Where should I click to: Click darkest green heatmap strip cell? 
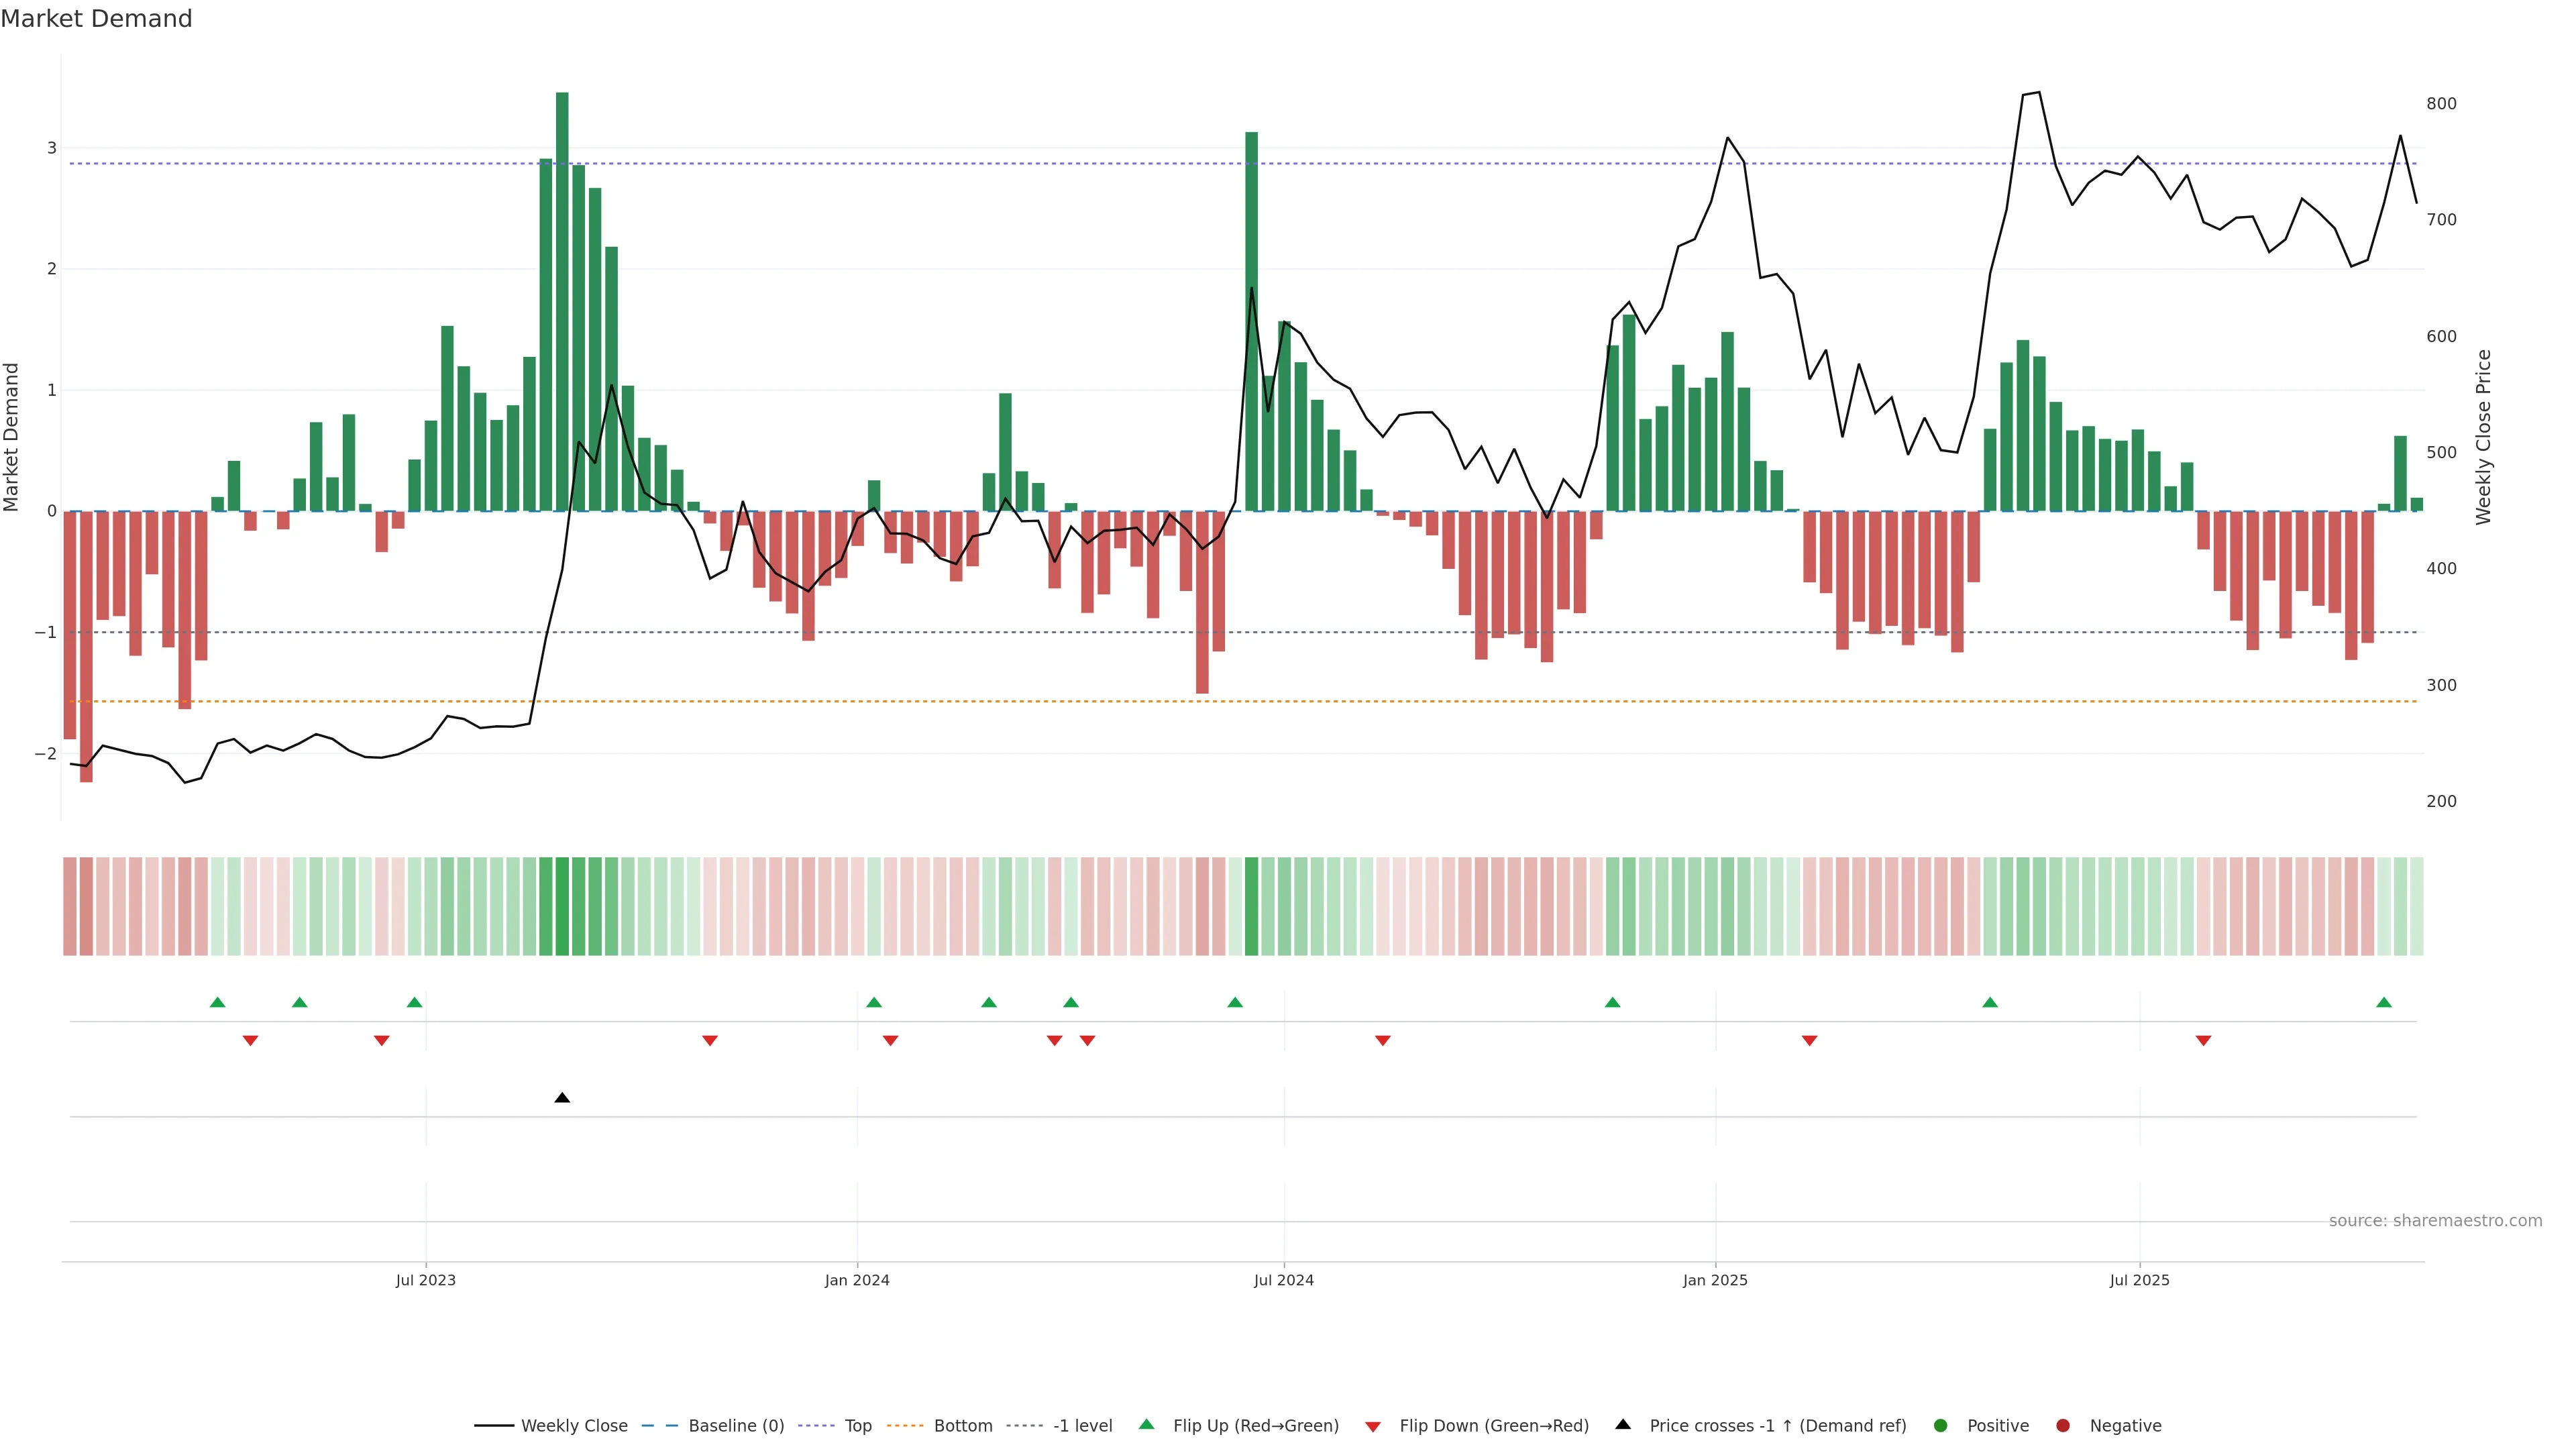[x=562, y=906]
